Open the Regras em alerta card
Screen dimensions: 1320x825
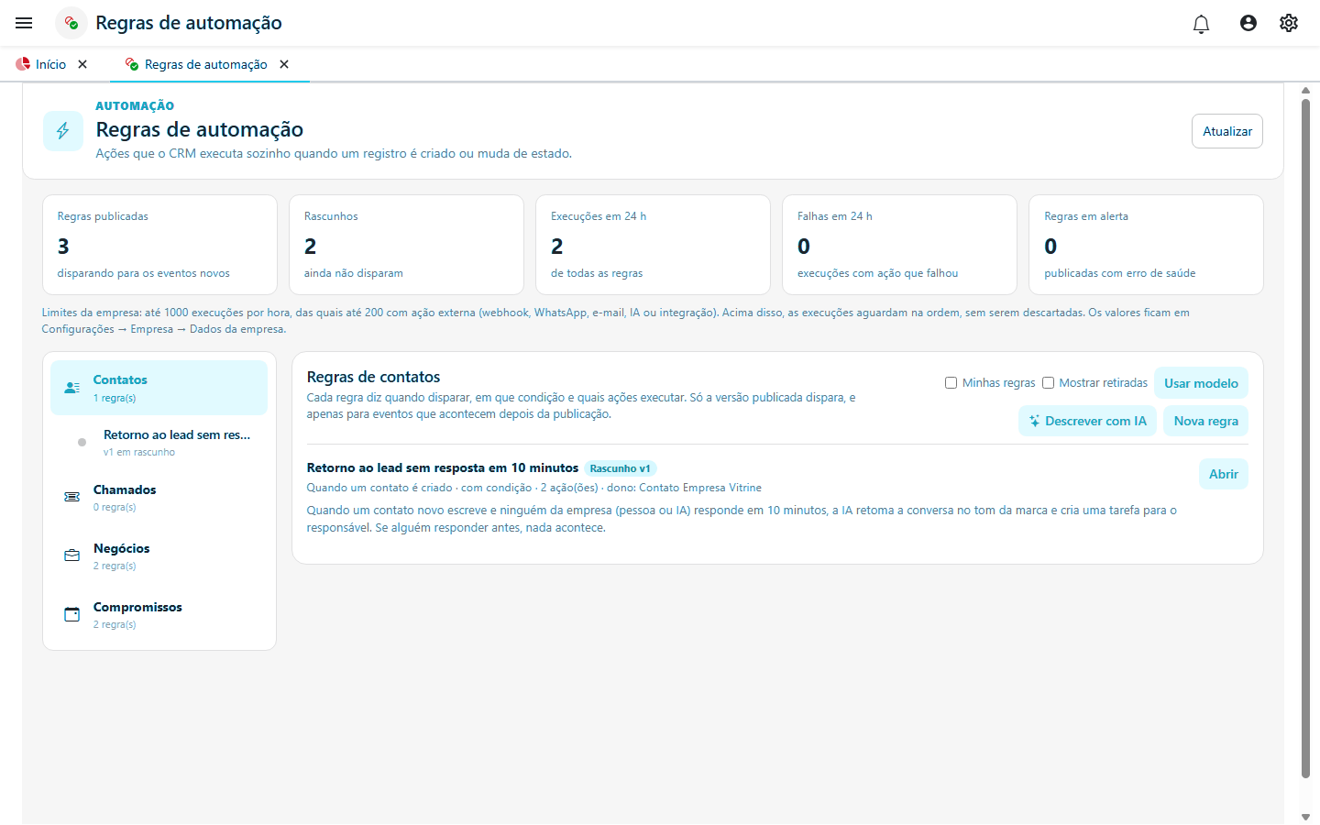point(1146,245)
